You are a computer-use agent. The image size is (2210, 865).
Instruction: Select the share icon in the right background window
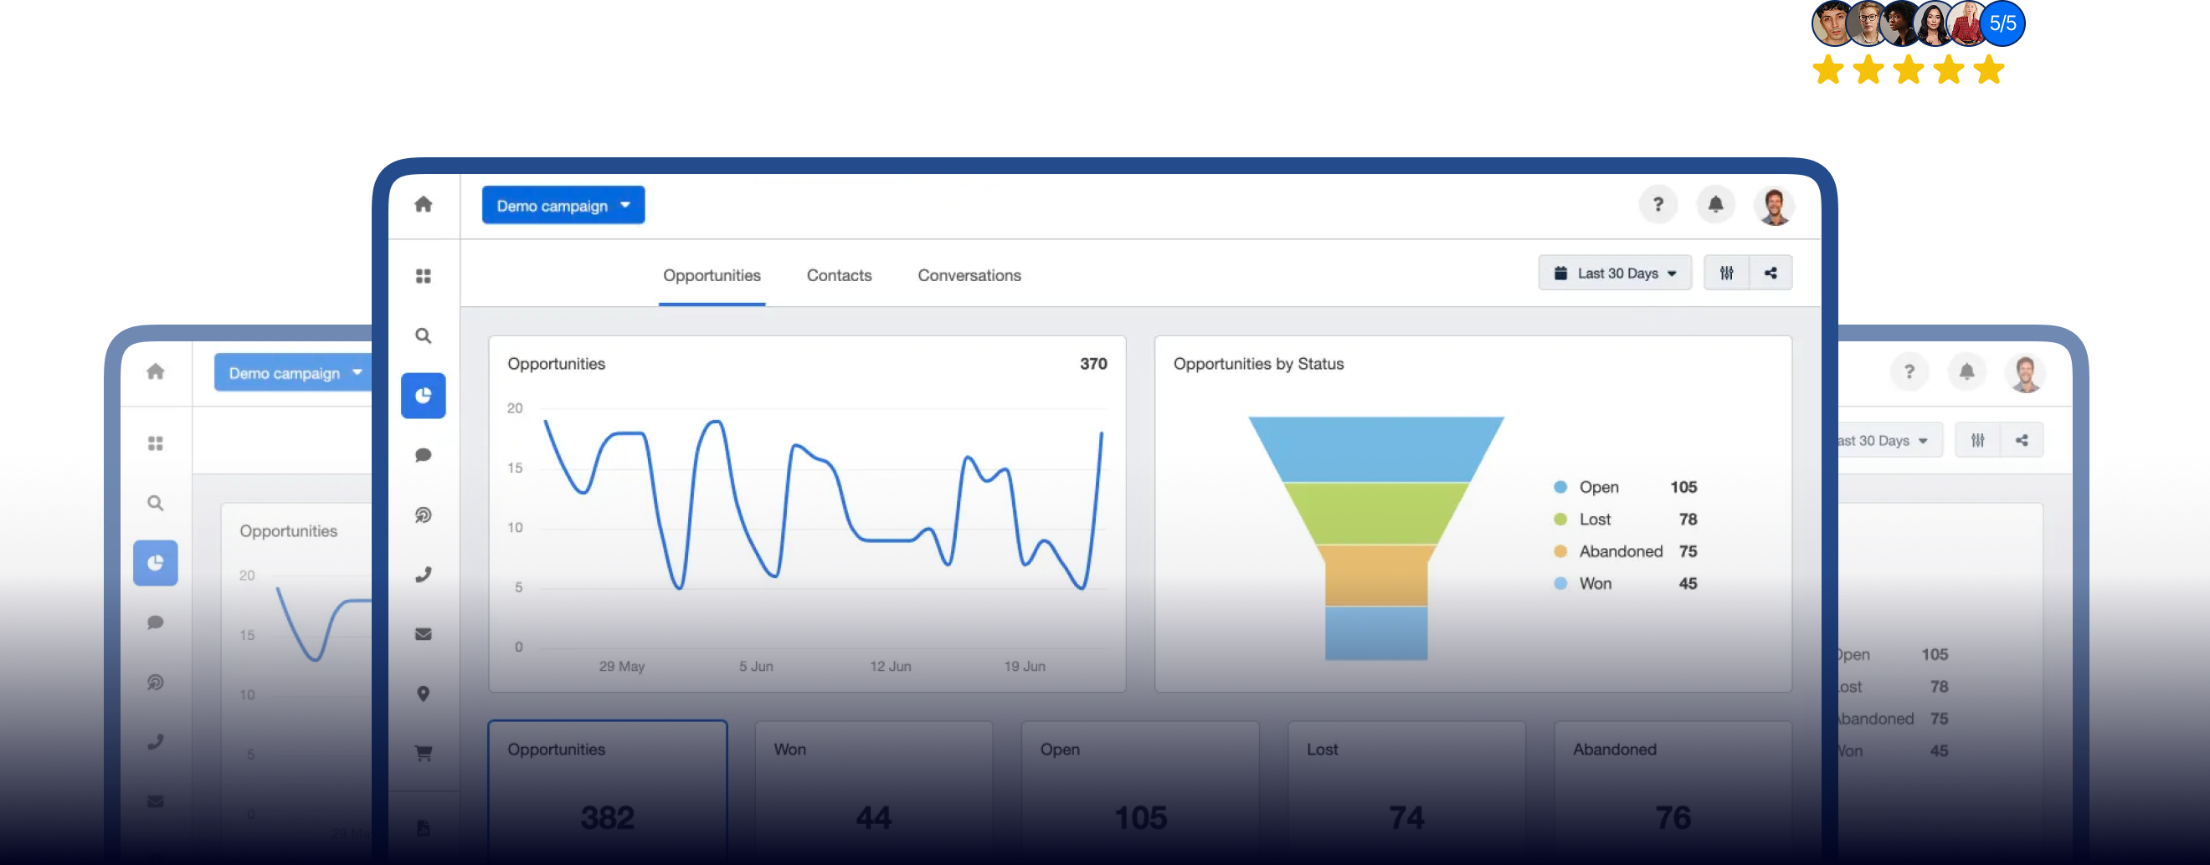click(2022, 440)
